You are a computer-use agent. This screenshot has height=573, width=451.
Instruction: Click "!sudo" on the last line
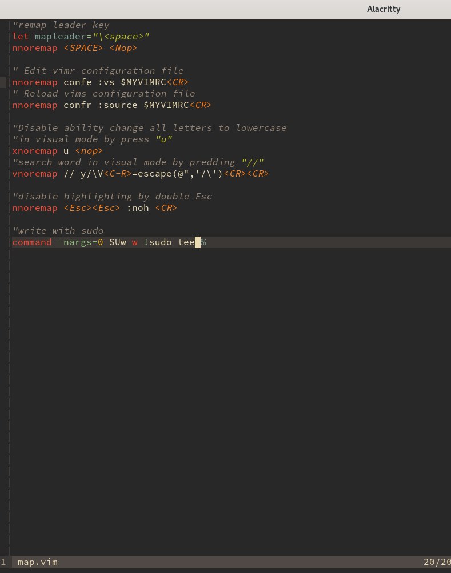(158, 242)
